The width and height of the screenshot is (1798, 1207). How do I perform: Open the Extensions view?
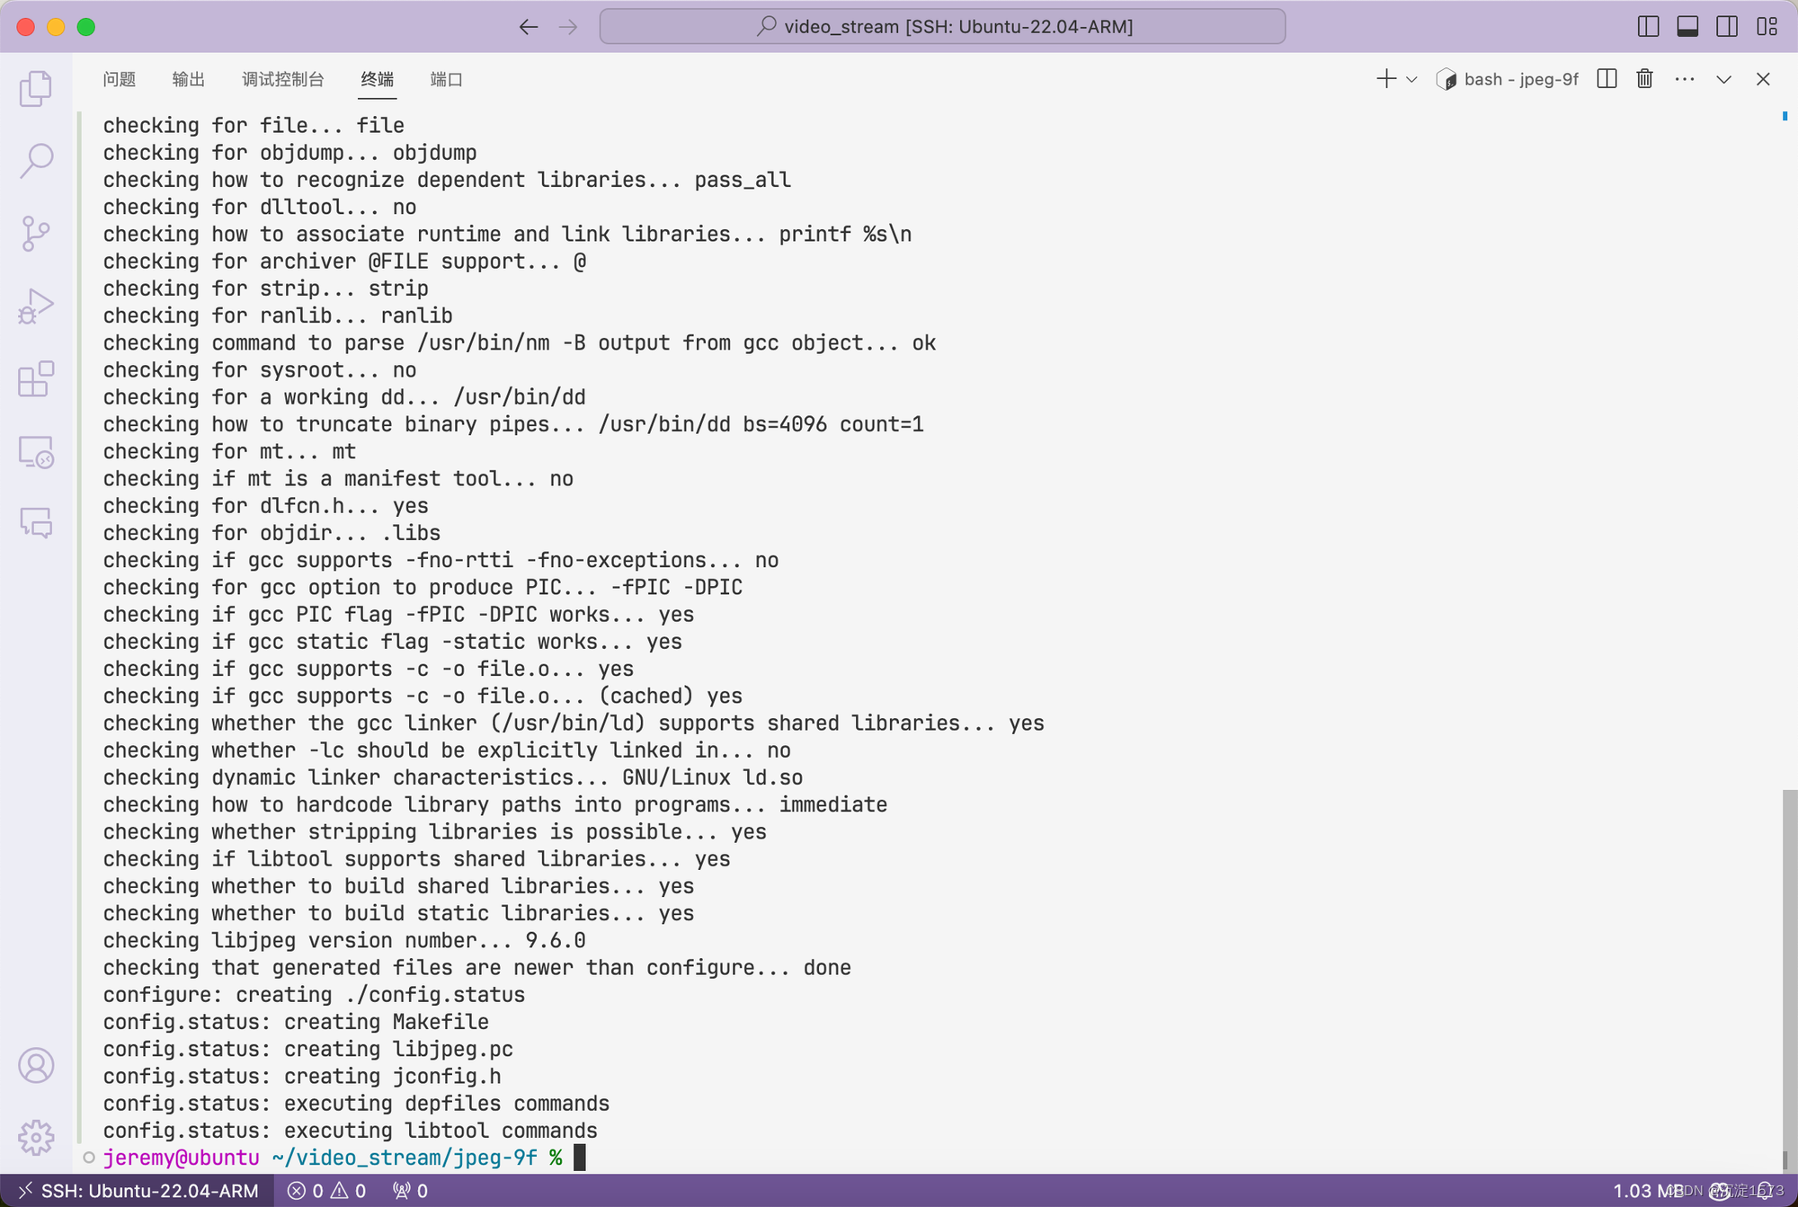[36, 379]
